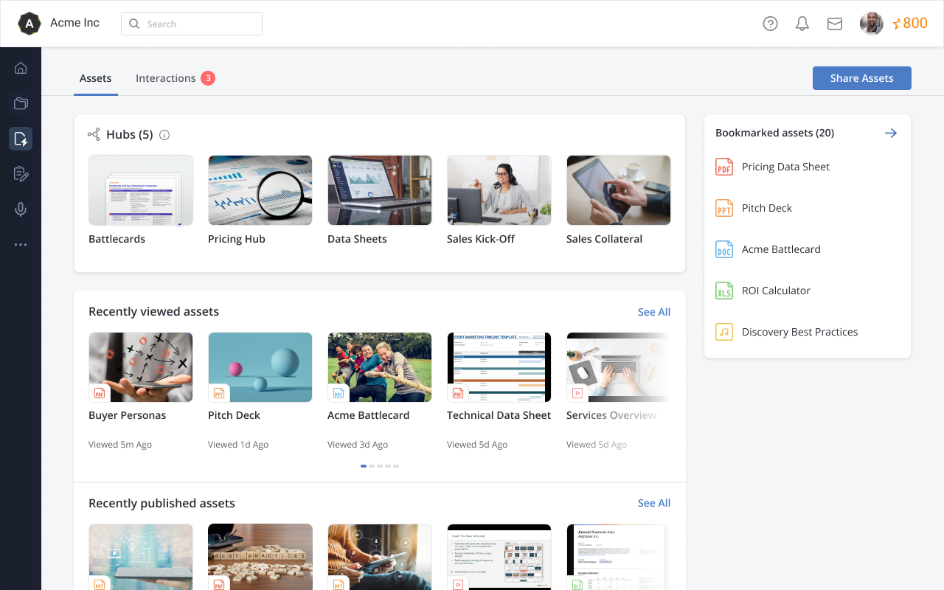Expand more options via sidebar ellipsis icon
Image resolution: width=944 pixels, height=590 pixels.
click(x=21, y=244)
